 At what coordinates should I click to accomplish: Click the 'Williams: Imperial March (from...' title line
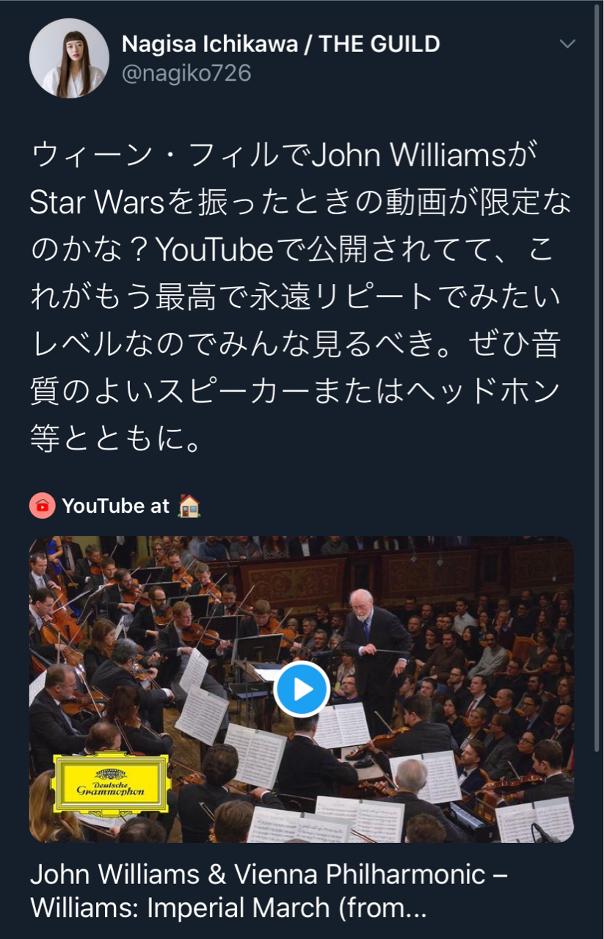click(228, 908)
